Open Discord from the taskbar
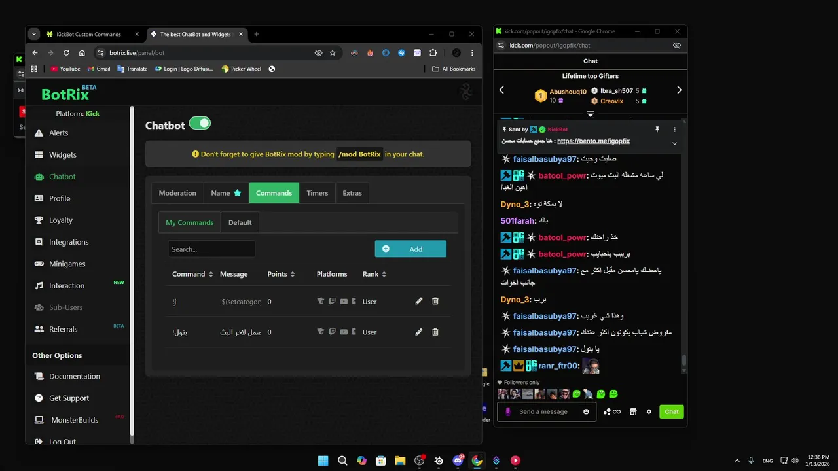The image size is (838, 471). (x=458, y=461)
